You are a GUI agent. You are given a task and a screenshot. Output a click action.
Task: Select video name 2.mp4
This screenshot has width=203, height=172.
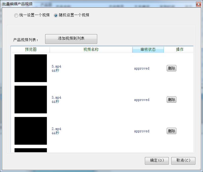point(56,129)
